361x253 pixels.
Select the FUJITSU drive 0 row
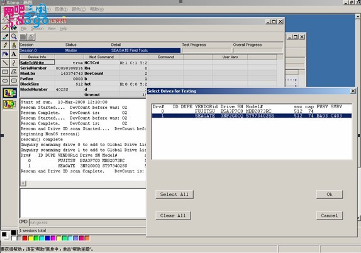252,111
